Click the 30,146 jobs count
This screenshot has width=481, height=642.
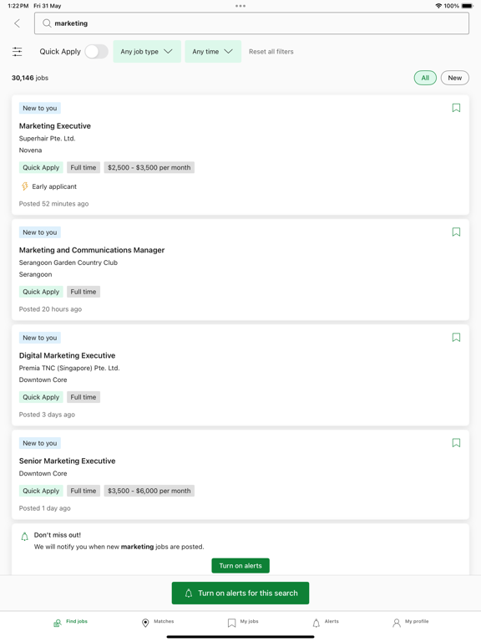pos(30,78)
